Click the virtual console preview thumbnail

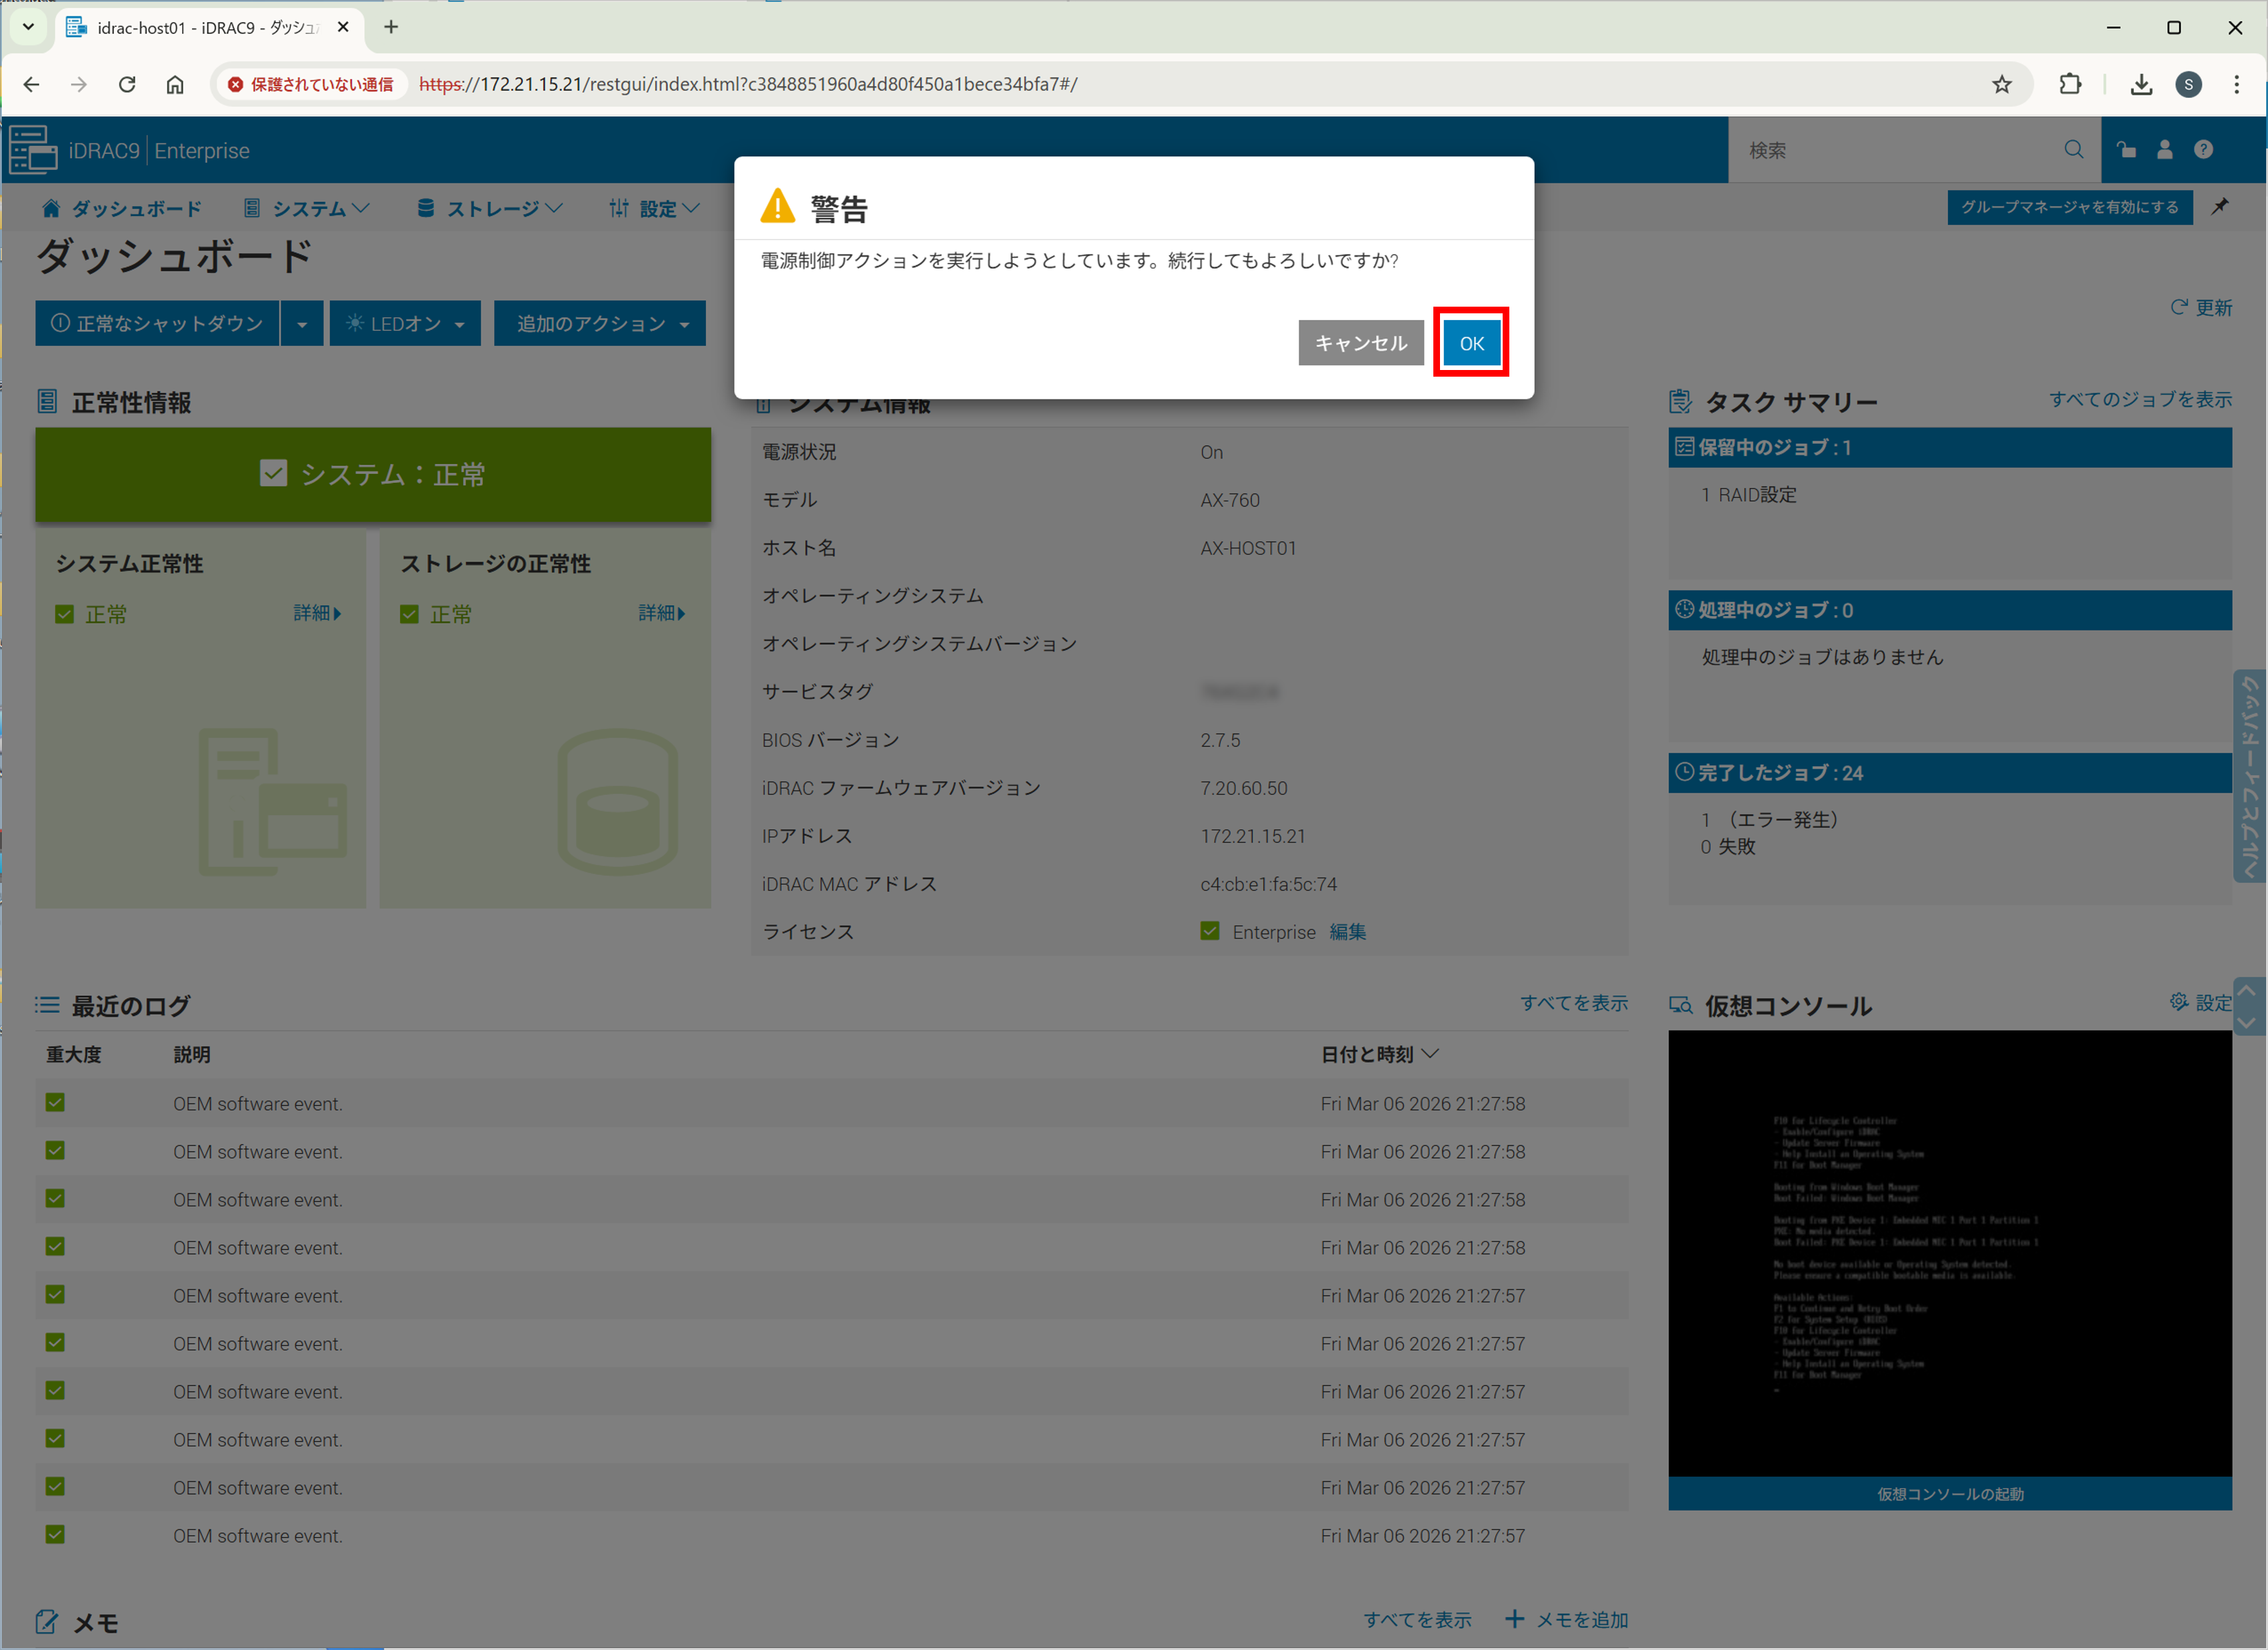pyautogui.click(x=1949, y=1252)
